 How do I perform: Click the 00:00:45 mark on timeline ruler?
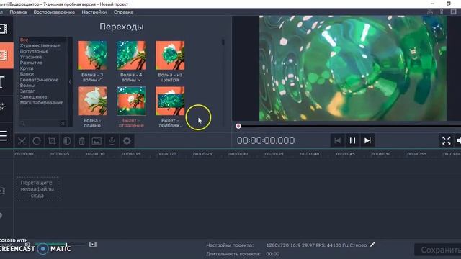[345, 154]
